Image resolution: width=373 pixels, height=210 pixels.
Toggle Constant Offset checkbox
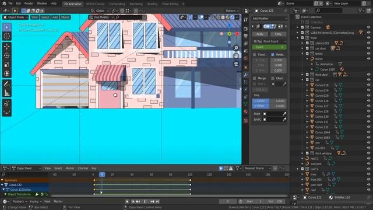click(x=254, y=54)
